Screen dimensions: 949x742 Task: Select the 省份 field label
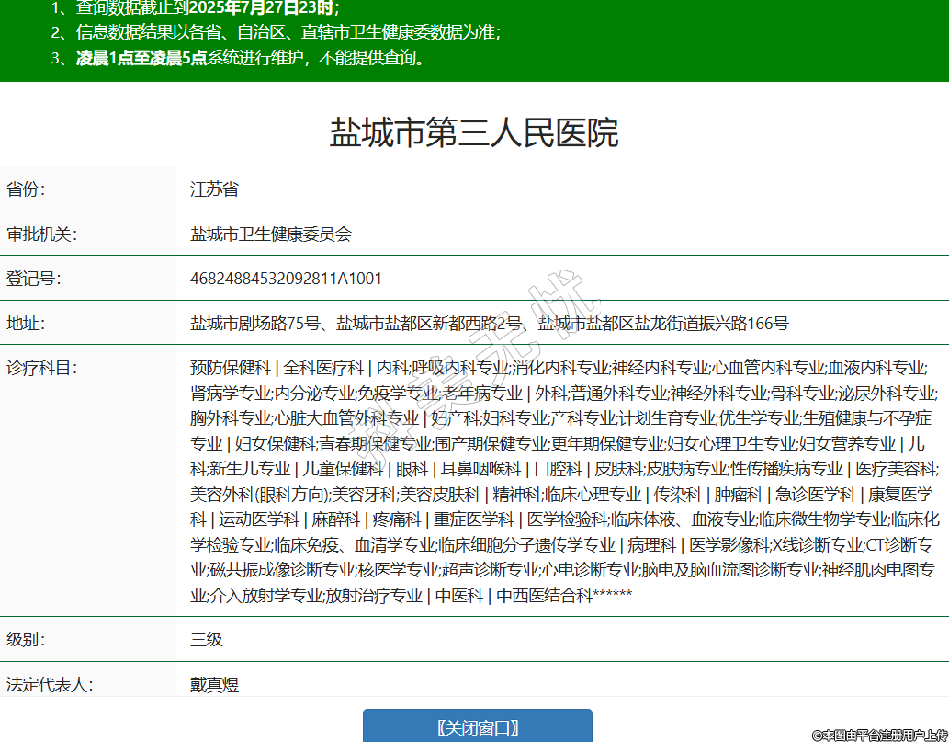click(26, 189)
